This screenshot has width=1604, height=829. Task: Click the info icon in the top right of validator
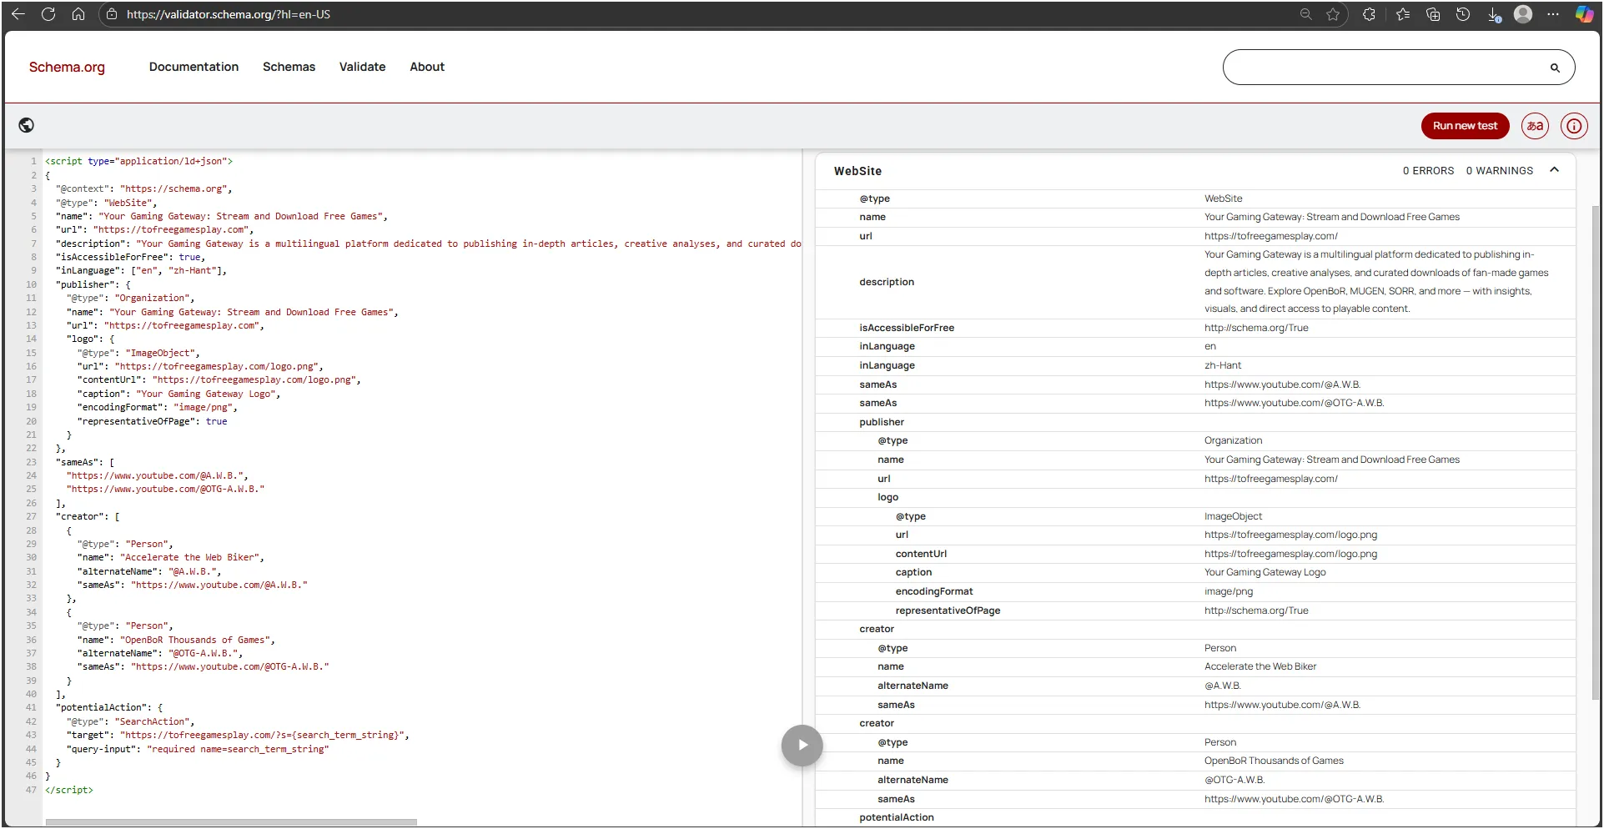pyautogui.click(x=1574, y=126)
